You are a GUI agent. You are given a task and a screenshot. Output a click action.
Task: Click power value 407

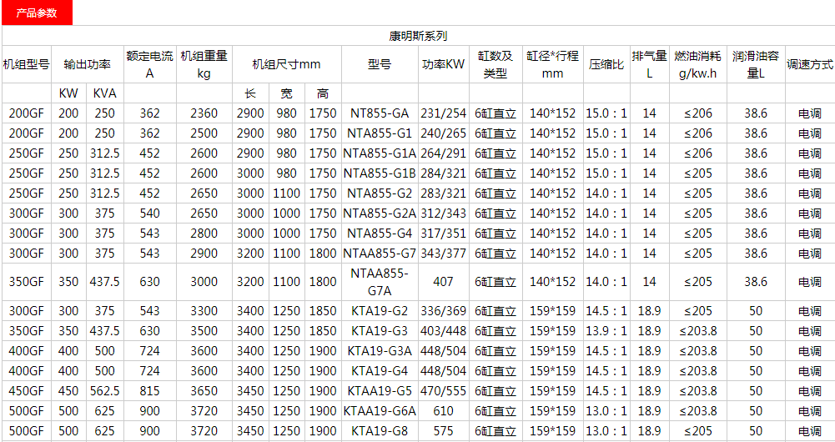pyautogui.click(x=443, y=282)
